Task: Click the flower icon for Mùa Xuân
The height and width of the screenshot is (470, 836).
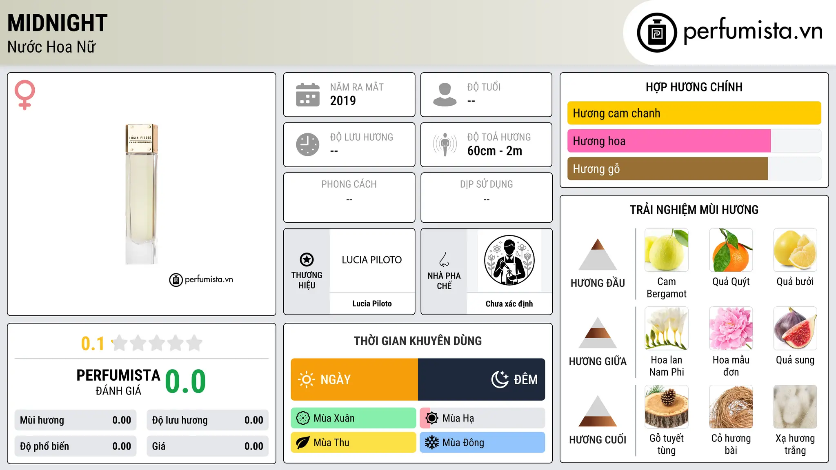Action: click(x=303, y=418)
